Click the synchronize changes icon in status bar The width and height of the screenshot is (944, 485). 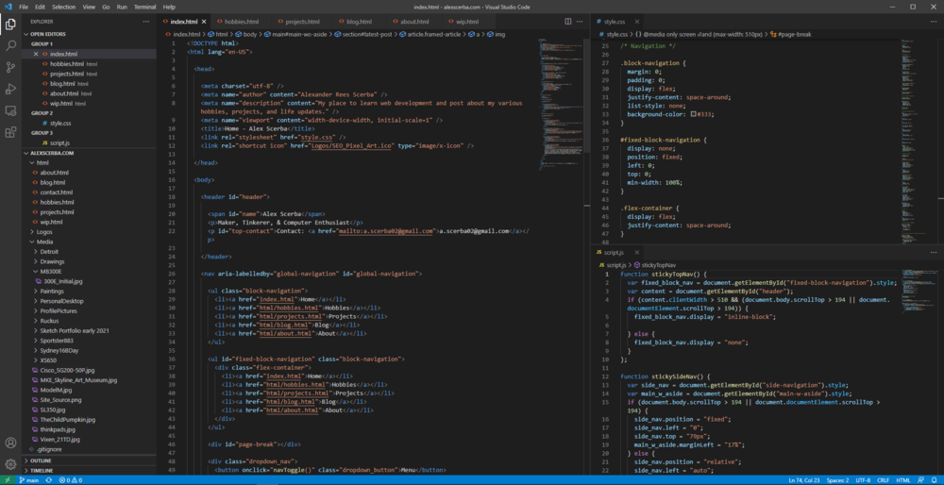coord(49,480)
